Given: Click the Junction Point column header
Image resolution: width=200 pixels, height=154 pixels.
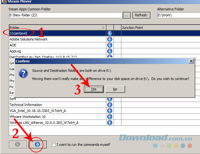Looking at the screenshot, I should point(161,28).
